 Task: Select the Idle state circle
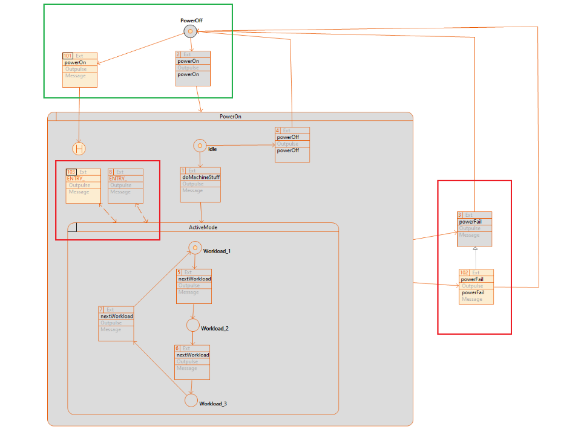pyautogui.click(x=200, y=146)
